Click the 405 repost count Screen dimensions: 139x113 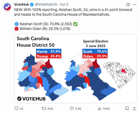50,109
